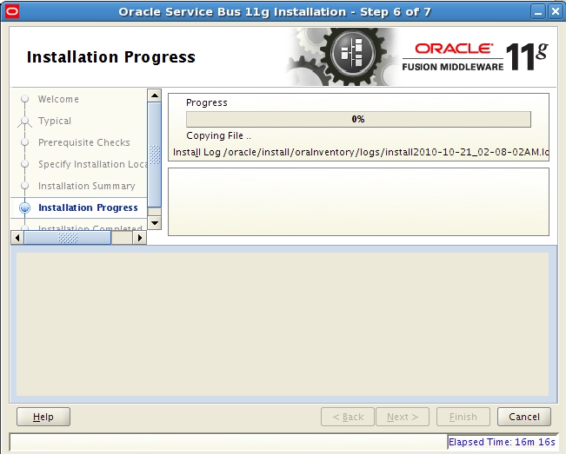566x454 pixels.
Task: Click the Progress label
Action: (x=206, y=102)
